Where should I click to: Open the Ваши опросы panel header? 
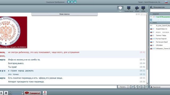(x=65, y=14)
